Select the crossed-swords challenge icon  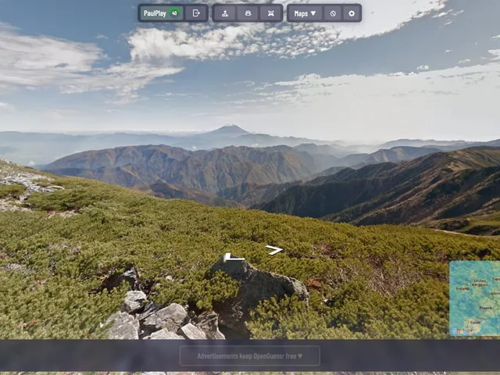pyautogui.click(x=271, y=13)
